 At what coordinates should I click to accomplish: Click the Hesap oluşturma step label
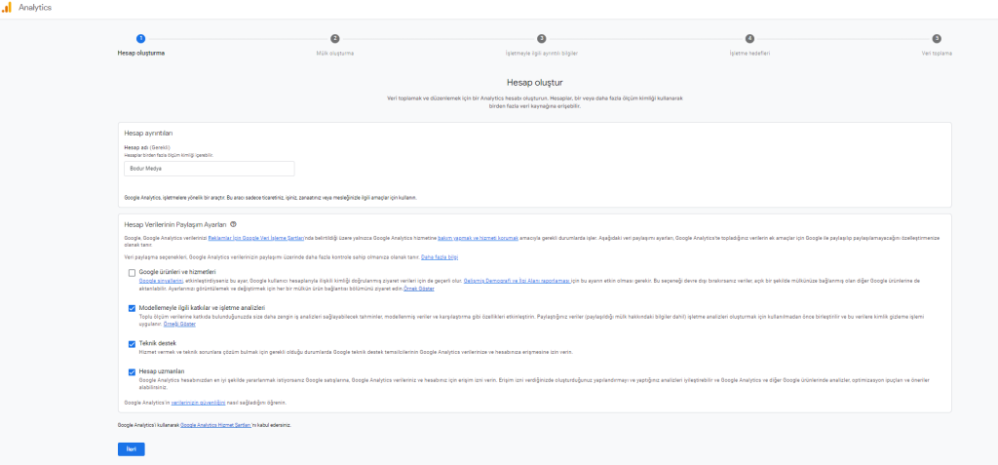coord(141,54)
